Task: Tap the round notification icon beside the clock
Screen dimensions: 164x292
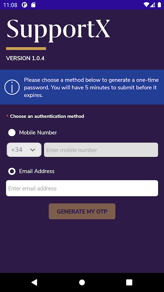Action: click(x=24, y=5)
